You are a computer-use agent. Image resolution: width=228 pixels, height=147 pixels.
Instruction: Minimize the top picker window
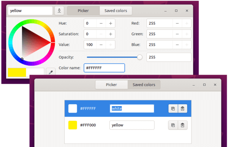pos(165,11)
